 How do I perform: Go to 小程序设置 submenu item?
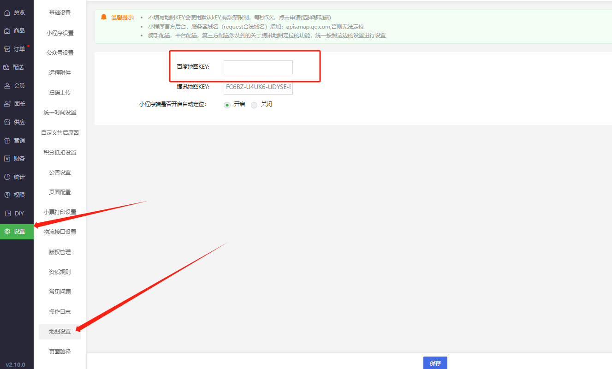(x=60, y=33)
